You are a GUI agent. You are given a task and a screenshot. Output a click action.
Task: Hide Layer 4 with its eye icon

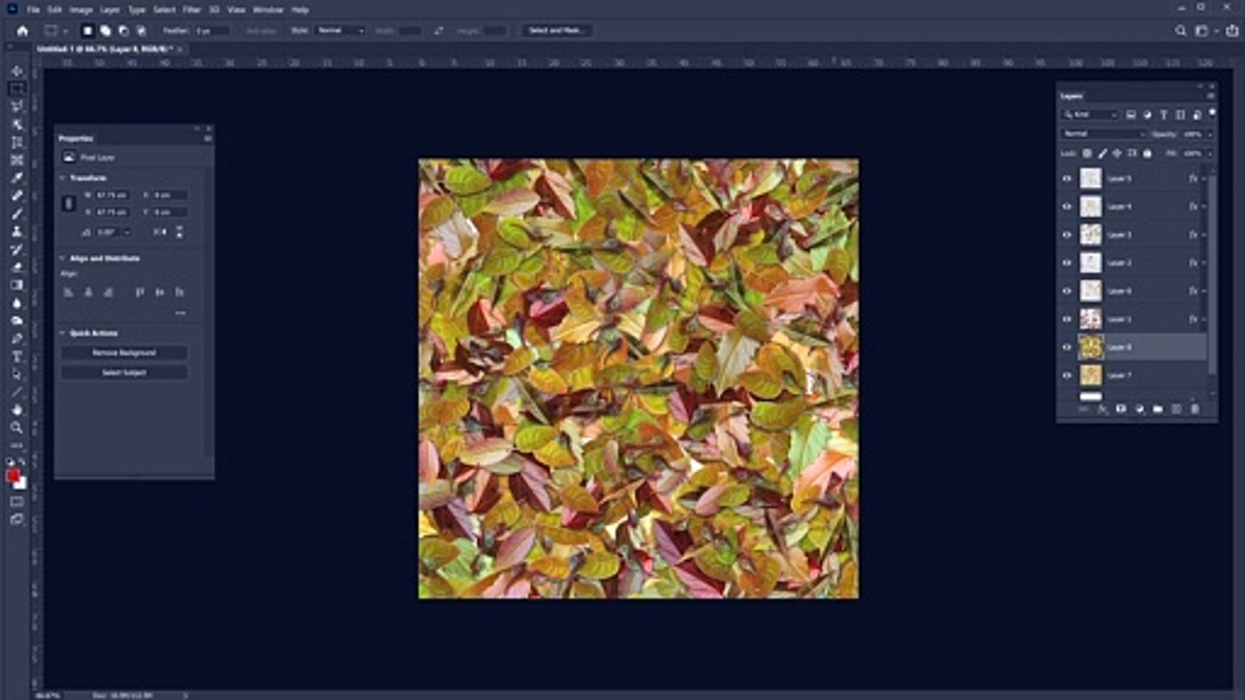(1067, 207)
